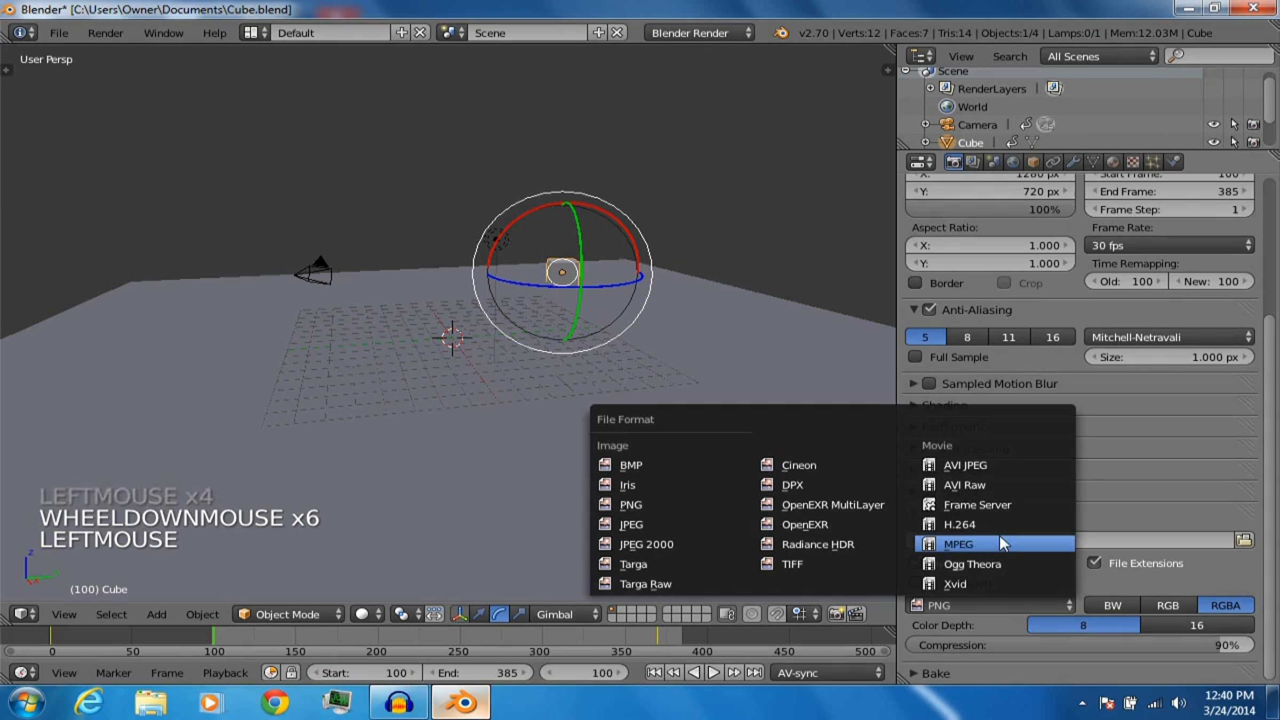Image resolution: width=1280 pixels, height=720 pixels.
Task: Click the OpenGL render camera icon
Action: pos(836,614)
